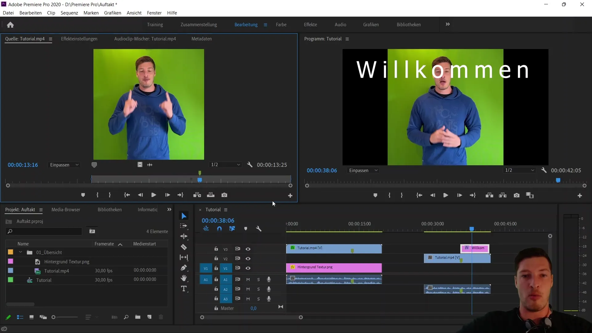The width and height of the screenshot is (592, 333).
Task: Click the Add Marker icon in timeline
Action: click(x=246, y=228)
